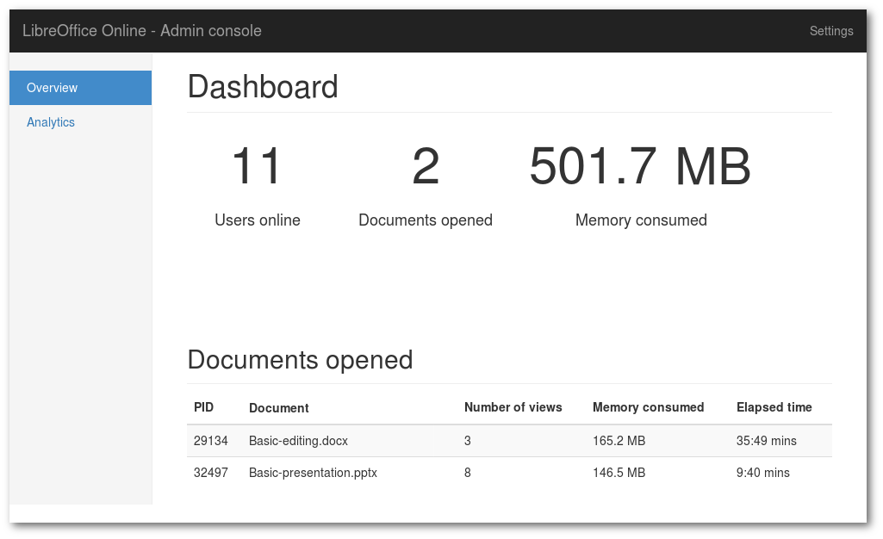883x539 pixels.
Task: Click PID 32497 in the table
Action: (211, 473)
